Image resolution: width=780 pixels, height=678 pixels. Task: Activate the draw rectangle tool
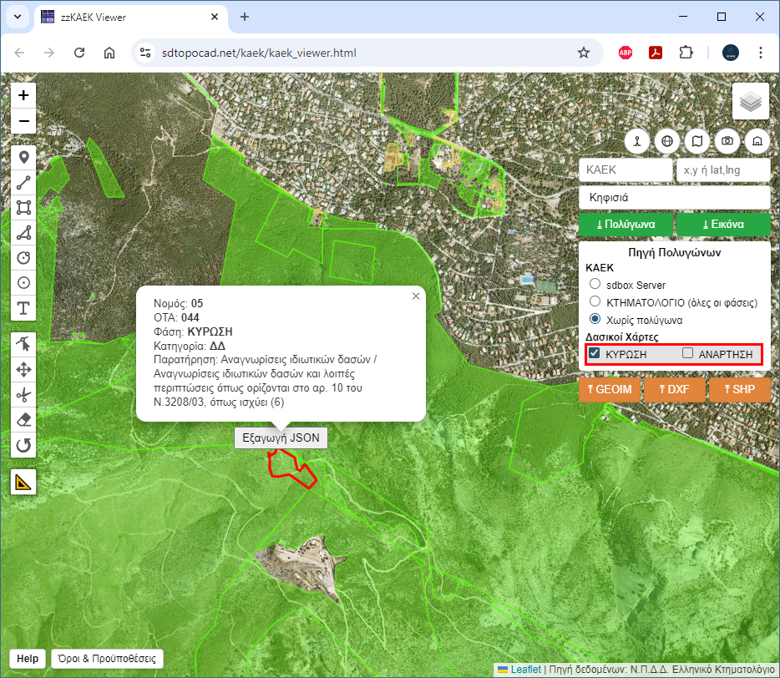click(23, 207)
